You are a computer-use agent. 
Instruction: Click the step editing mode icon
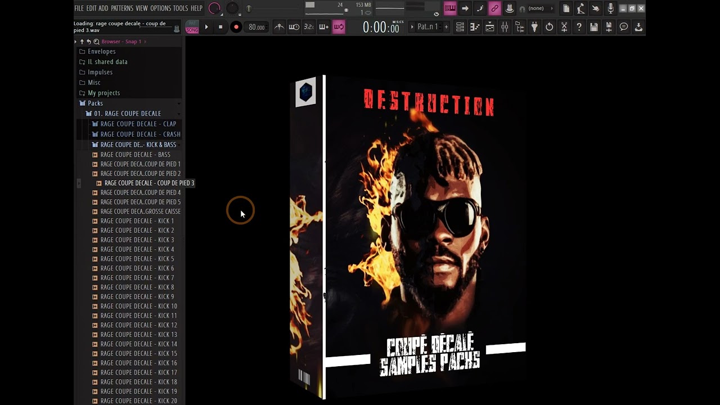pos(480,8)
